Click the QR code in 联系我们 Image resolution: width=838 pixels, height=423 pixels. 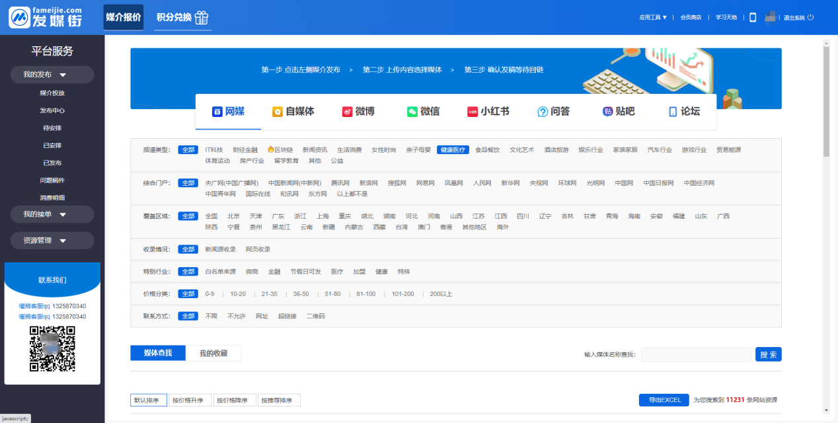pos(52,348)
